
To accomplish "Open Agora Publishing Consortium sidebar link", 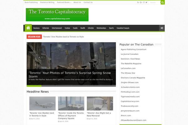I will click(133, 49).
